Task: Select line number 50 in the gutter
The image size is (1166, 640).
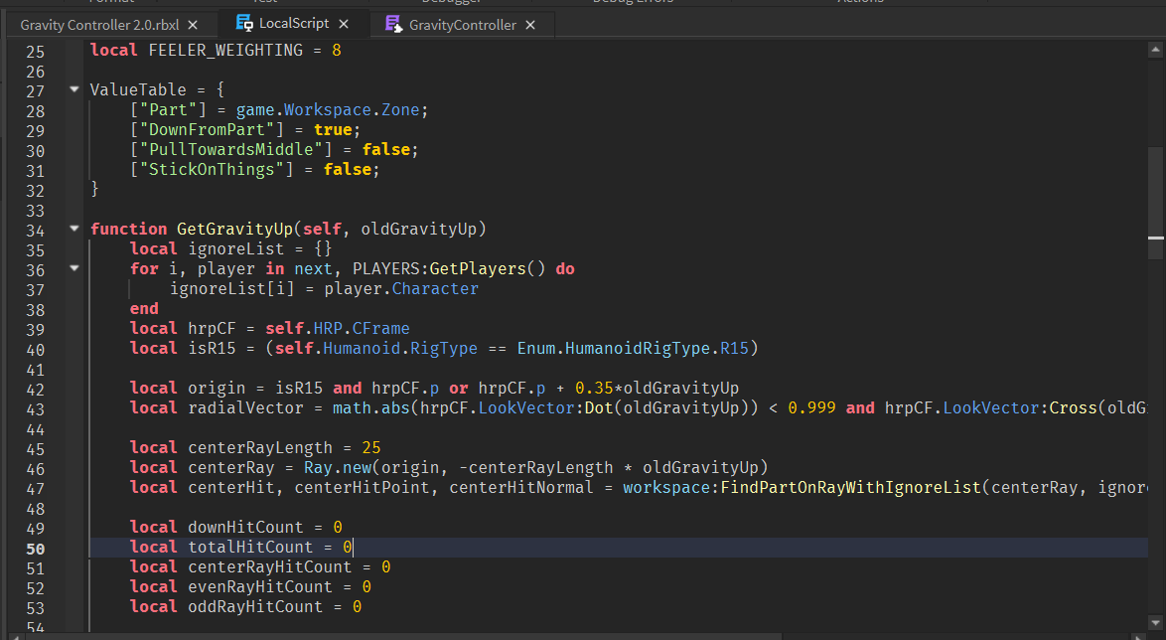Action: coord(35,548)
